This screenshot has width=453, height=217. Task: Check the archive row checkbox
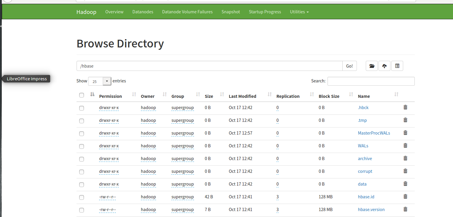82,159
